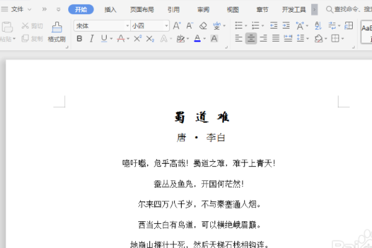Decrease font size with A- icon

point(190,25)
